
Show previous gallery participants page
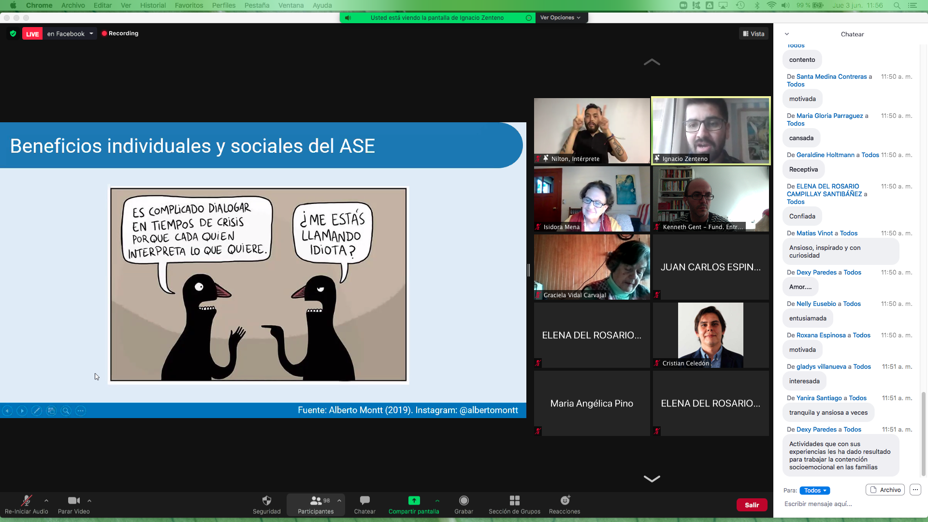click(x=652, y=62)
